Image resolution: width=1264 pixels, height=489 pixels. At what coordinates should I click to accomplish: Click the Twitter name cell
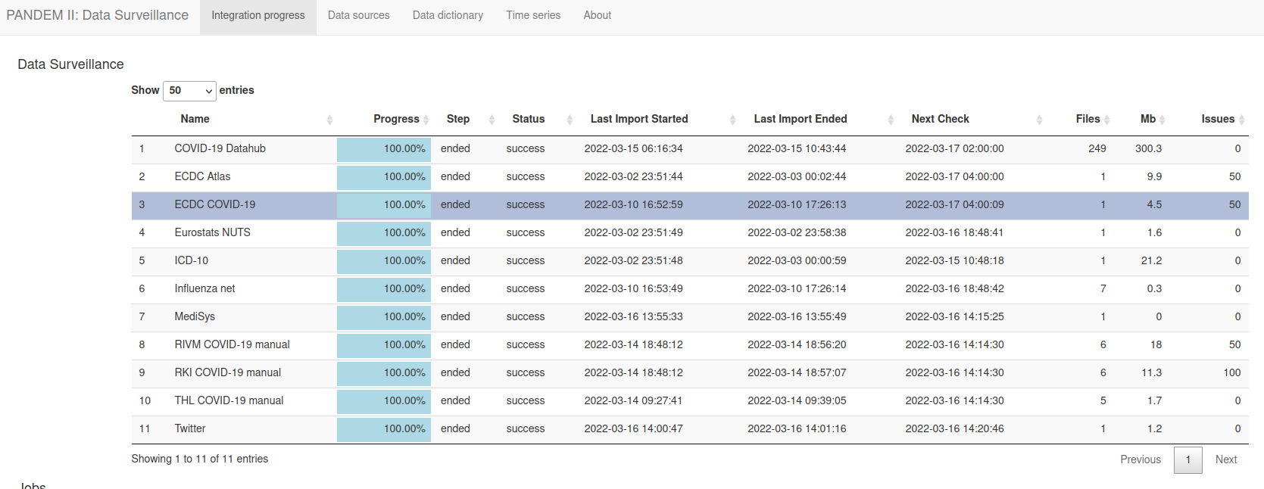190,428
